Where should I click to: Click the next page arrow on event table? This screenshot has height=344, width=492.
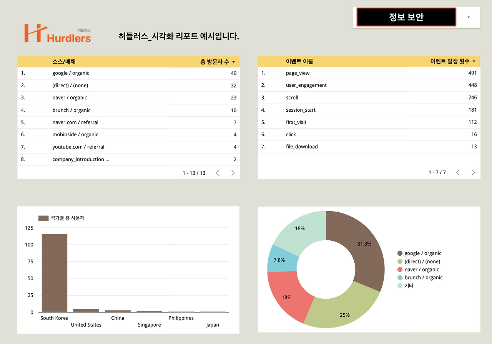pyautogui.click(x=473, y=172)
